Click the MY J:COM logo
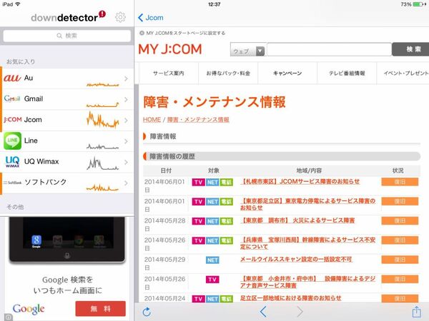 [170, 49]
